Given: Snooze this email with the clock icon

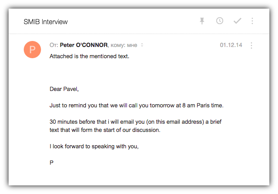Looking at the screenshot, I should point(220,21).
